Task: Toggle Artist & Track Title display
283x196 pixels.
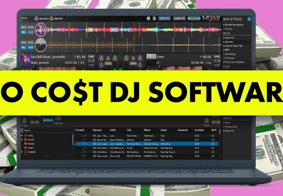Action: coord(233,46)
